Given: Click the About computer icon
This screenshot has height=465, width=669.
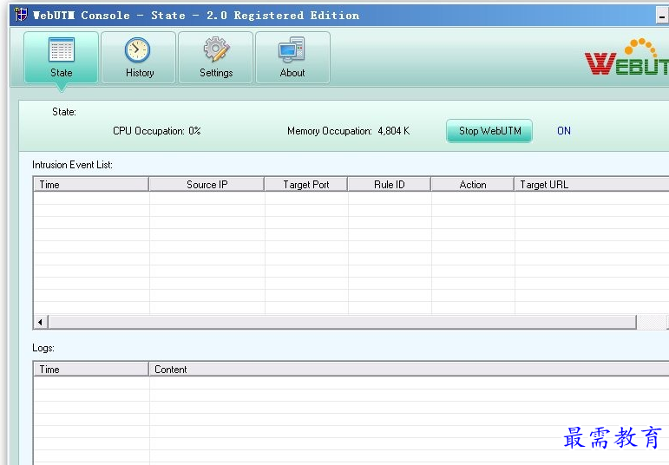Looking at the screenshot, I should [292, 50].
